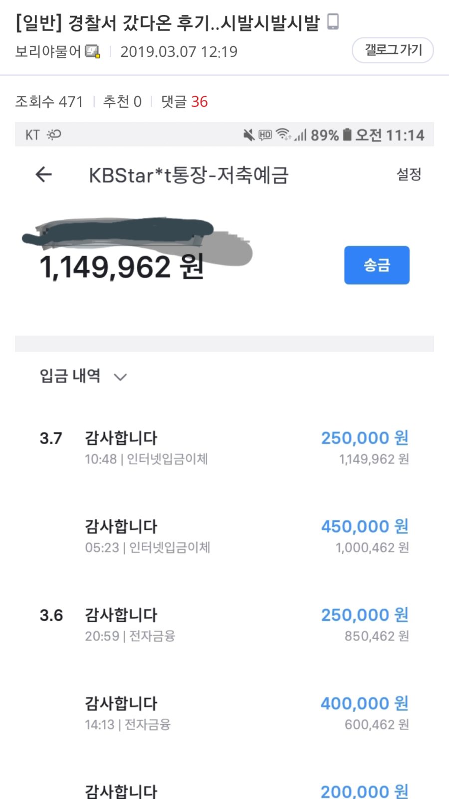The image size is (449, 799).
Task: Tap the weather icon next to KT
Action: click(54, 135)
